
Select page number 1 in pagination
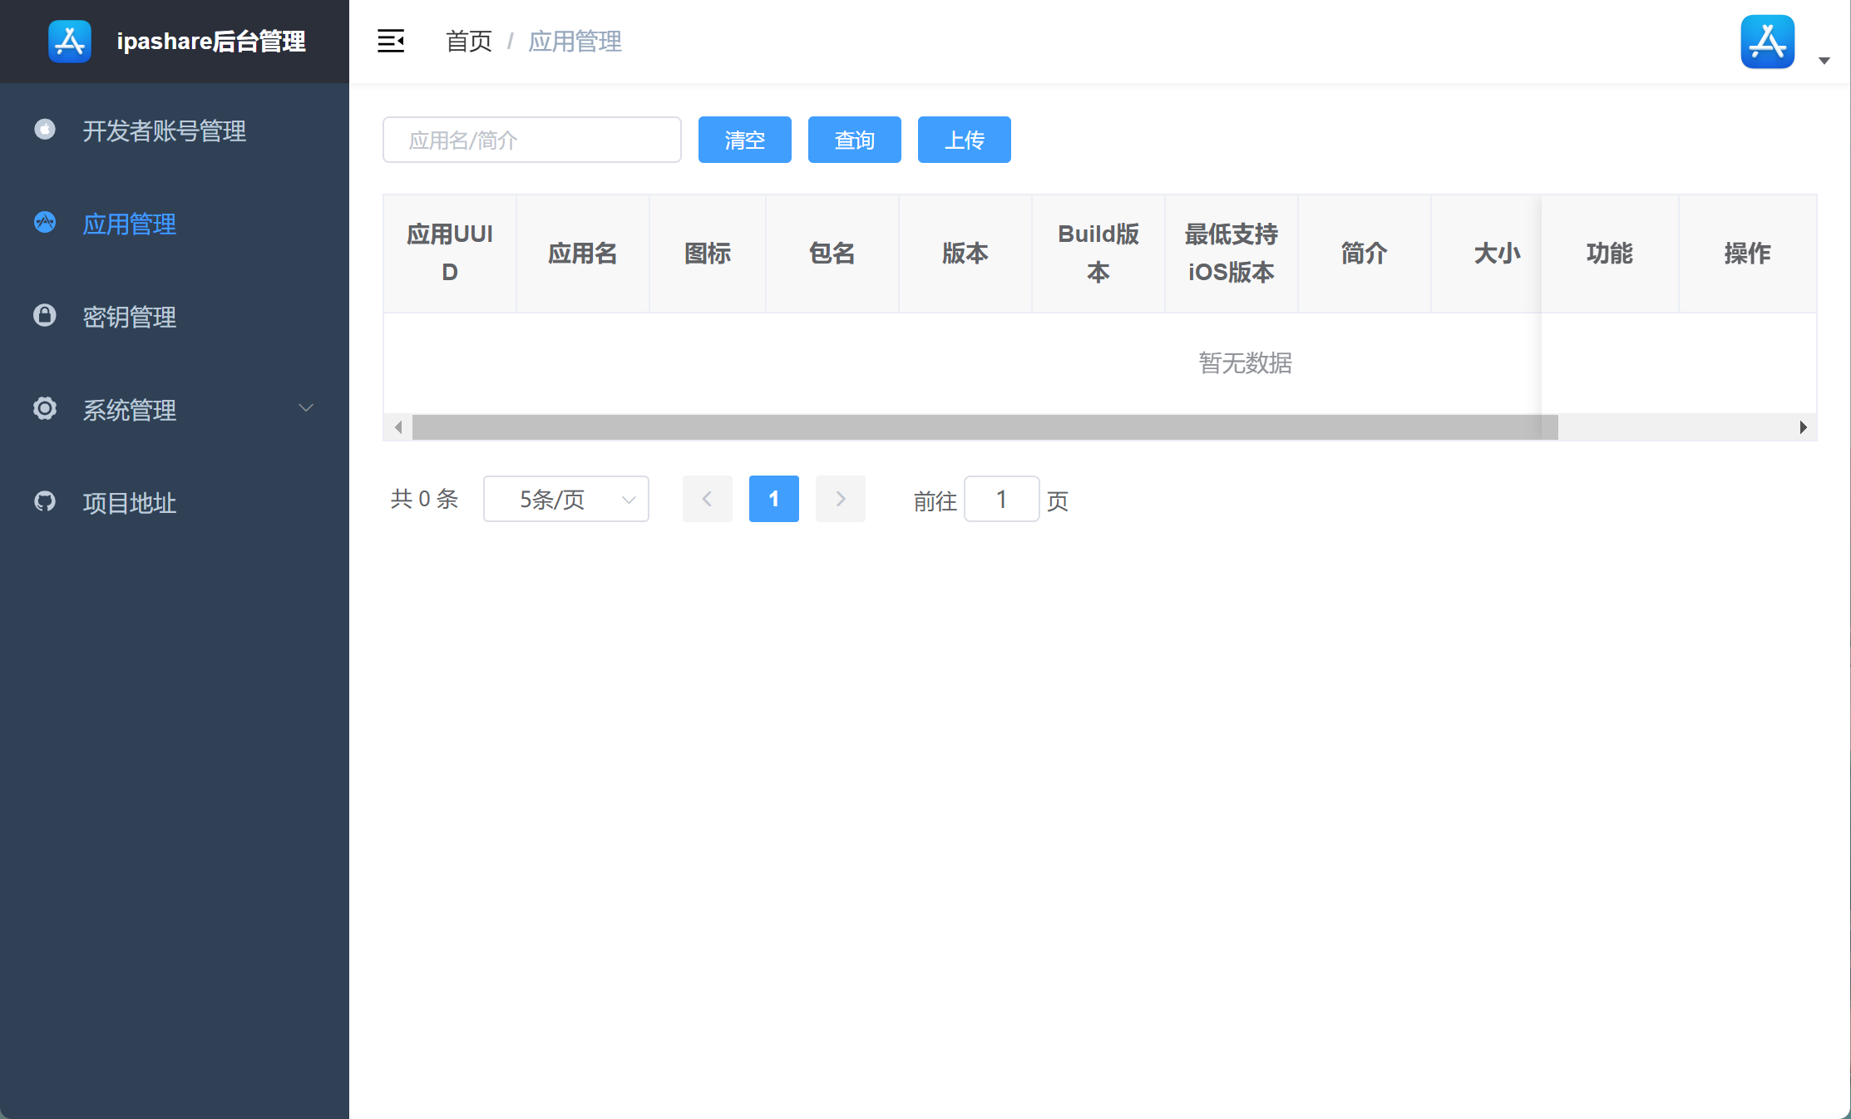point(774,499)
